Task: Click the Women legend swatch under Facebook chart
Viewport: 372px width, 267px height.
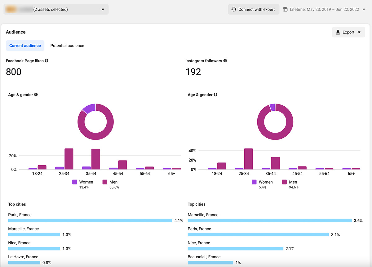Action: pos(75,182)
